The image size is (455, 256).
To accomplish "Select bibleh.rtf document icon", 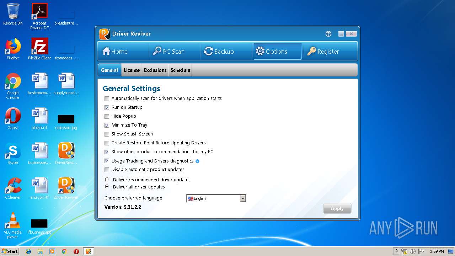I will 39,119.
